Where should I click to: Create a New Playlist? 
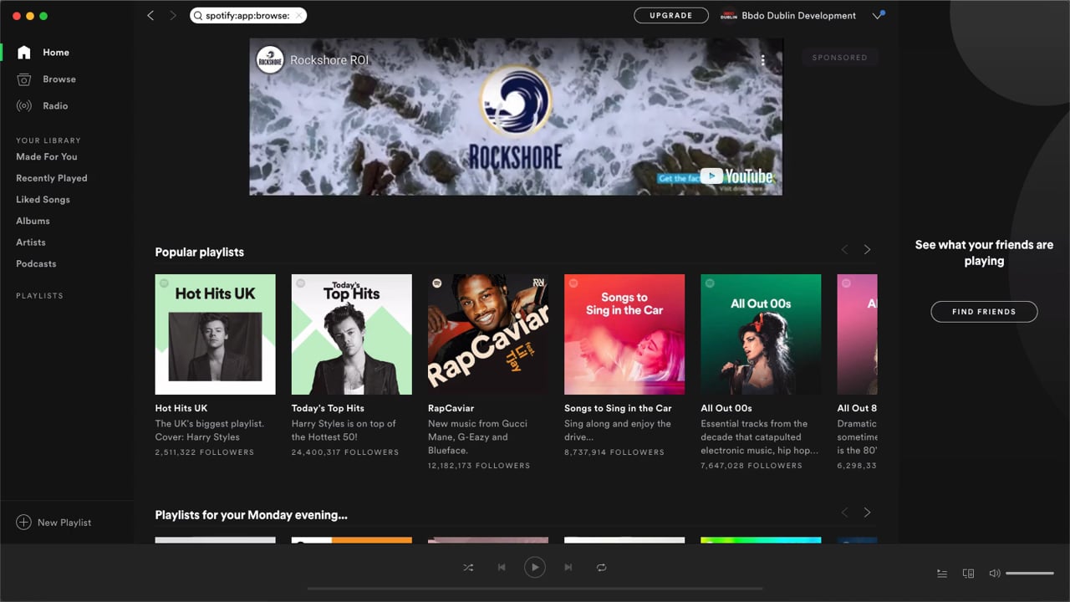click(53, 522)
